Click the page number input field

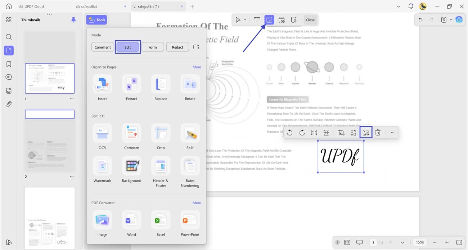pyautogui.click(x=373, y=242)
